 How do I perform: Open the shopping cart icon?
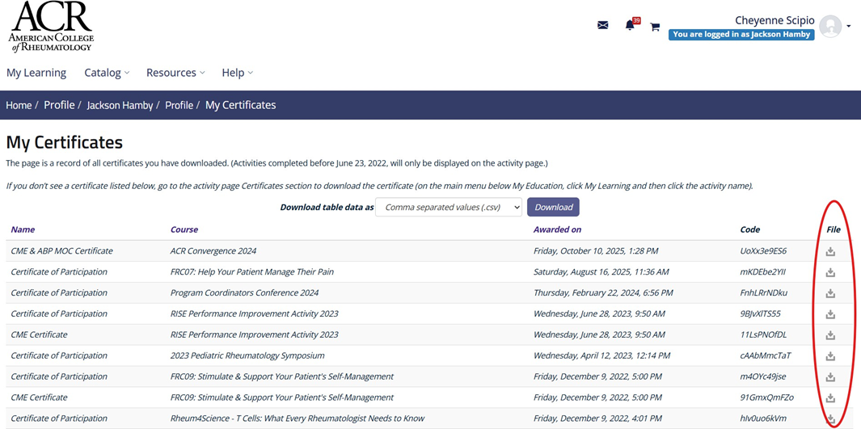655,27
